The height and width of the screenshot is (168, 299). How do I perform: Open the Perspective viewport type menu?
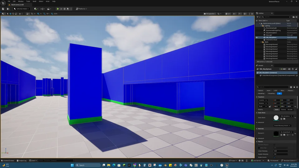(x=210, y=14)
